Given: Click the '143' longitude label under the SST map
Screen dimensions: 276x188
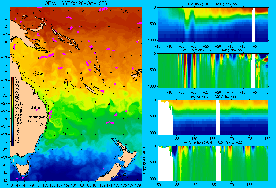Looking at the screenshot, I should click(x=10, y=185).
